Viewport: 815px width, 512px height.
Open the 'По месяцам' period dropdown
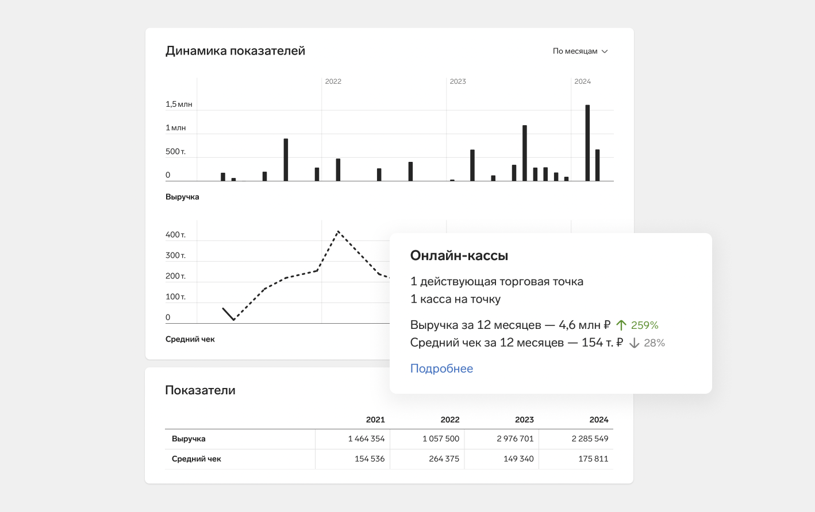[580, 51]
